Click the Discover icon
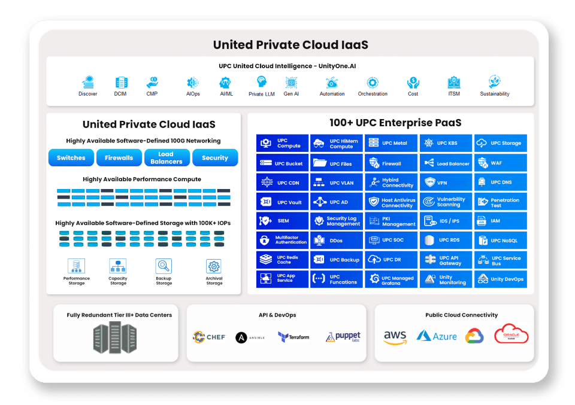Viewport: 575px width, 405px height. (88, 83)
